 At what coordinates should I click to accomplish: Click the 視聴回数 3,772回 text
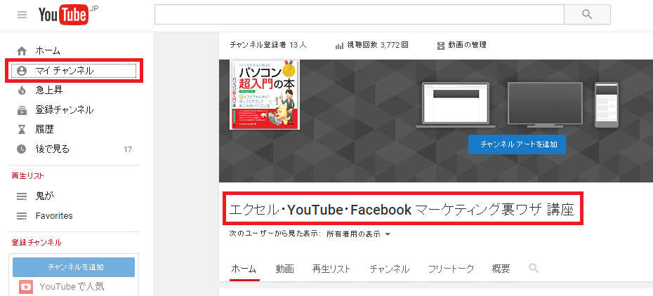click(x=378, y=45)
